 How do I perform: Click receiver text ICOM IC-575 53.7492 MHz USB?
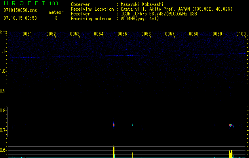click(159, 14)
